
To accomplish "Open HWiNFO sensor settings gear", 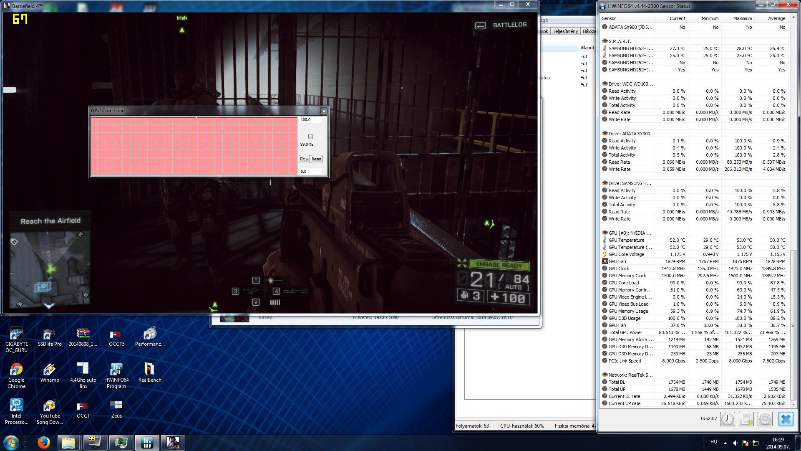I will coord(765,419).
